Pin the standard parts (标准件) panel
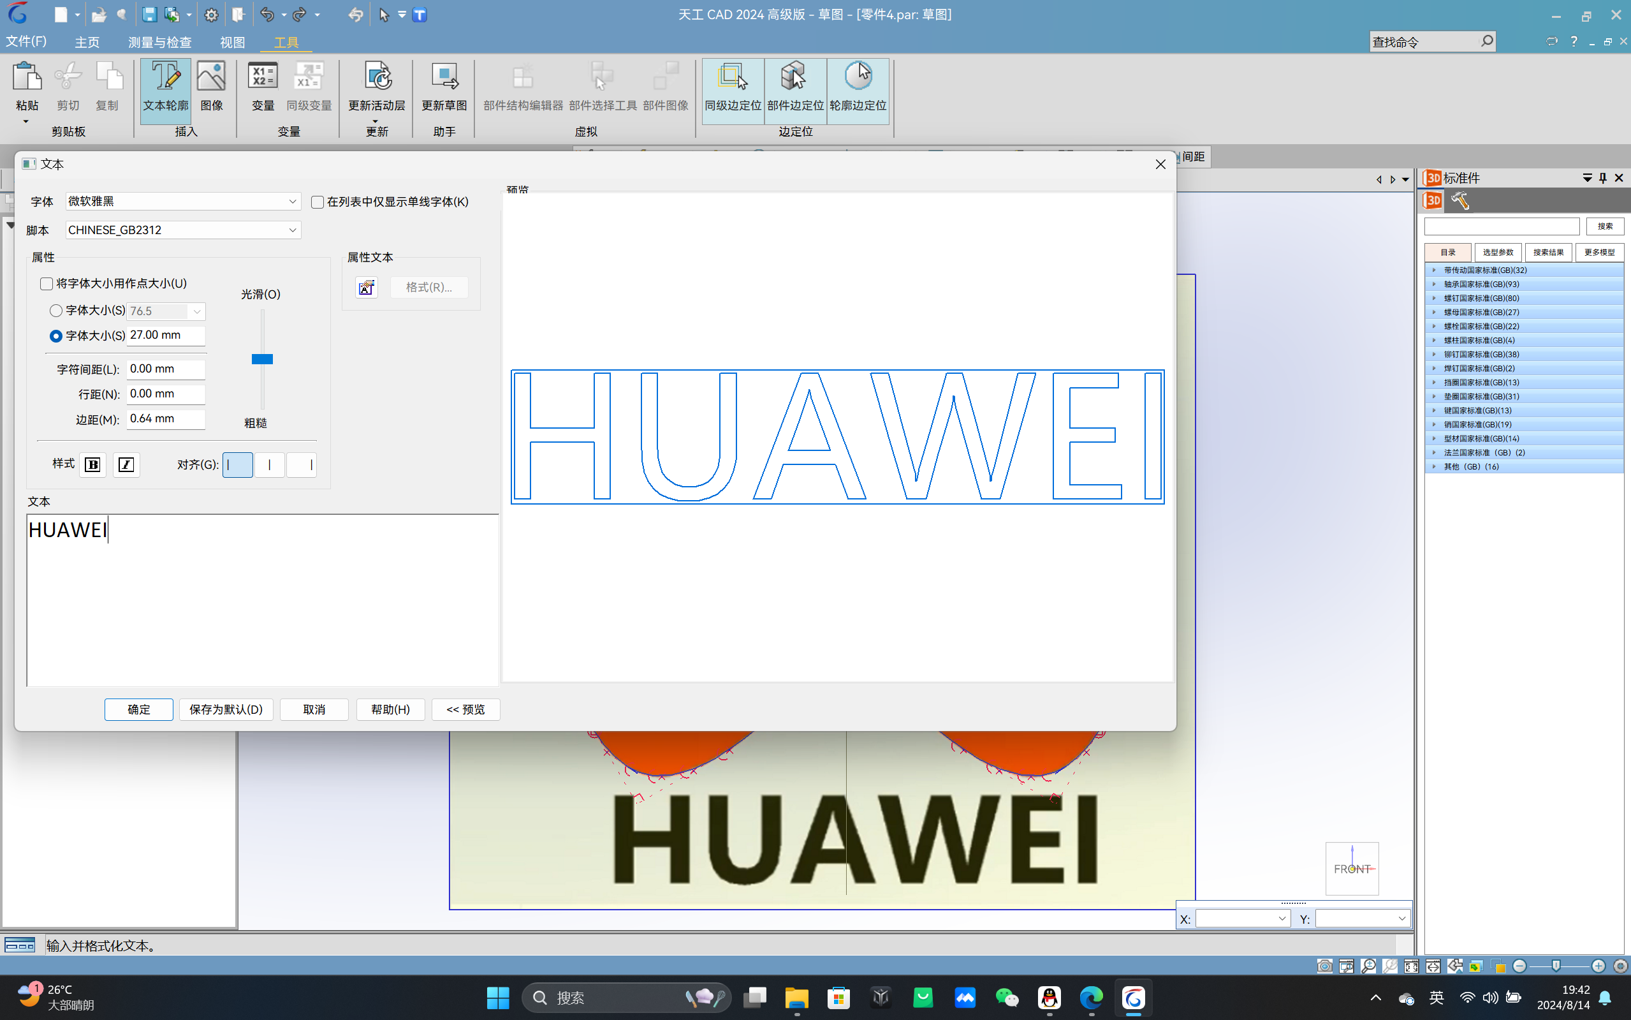The image size is (1631, 1020). tap(1603, 177)
